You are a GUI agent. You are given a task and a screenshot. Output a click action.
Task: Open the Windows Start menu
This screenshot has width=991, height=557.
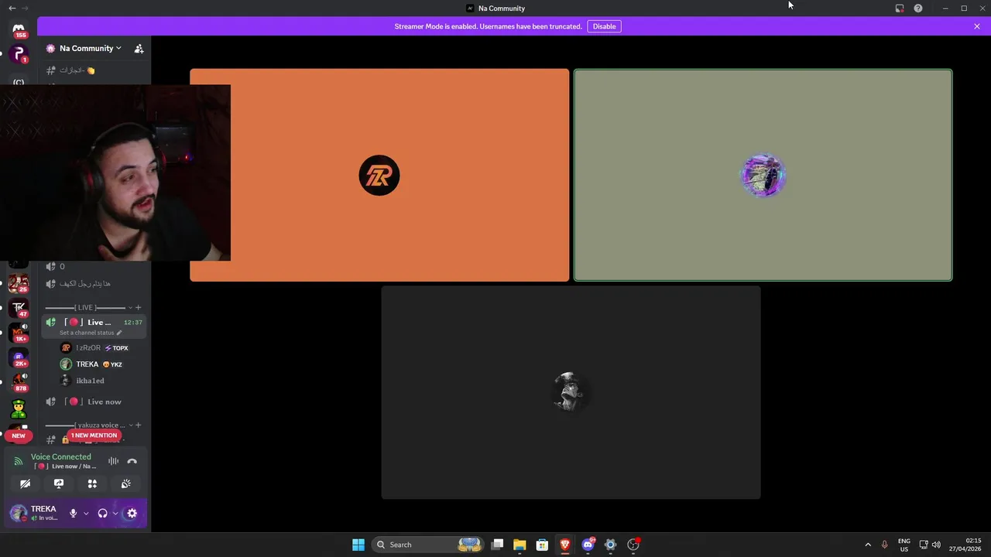358,545
